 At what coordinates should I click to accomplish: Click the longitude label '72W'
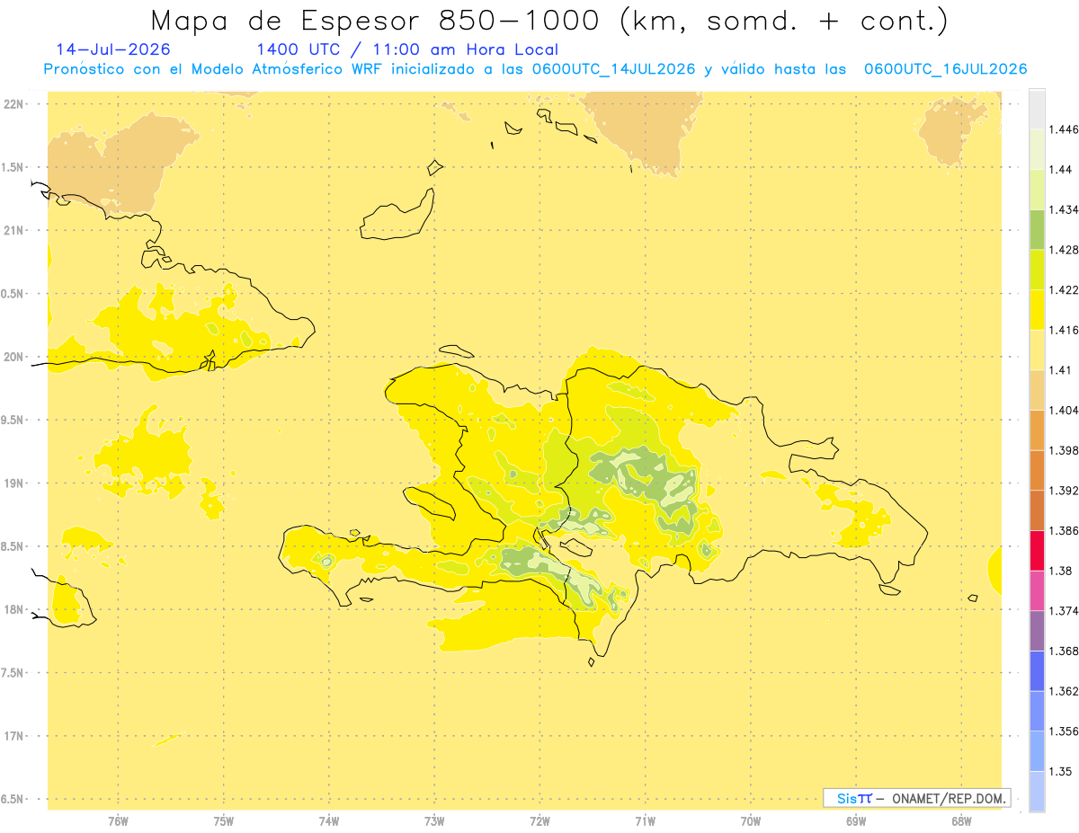click(539, 820)
